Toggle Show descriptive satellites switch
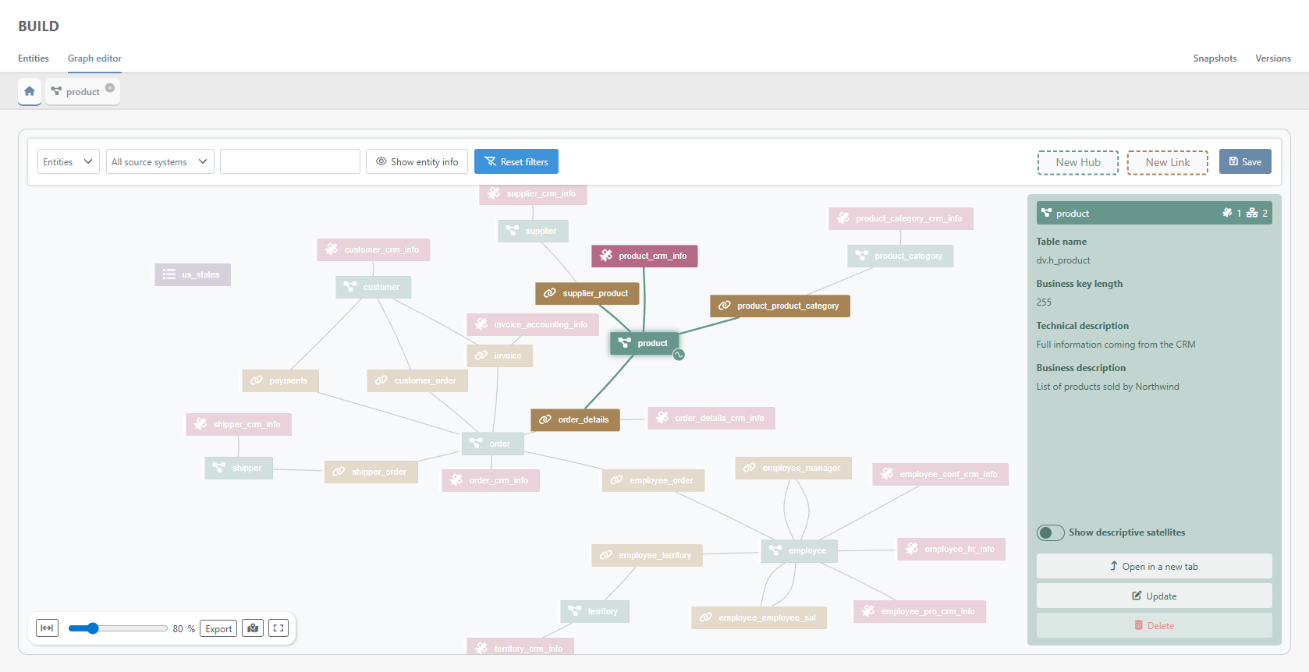Viewport: 1309px width, 672px height. click(x=1050, y=532)
